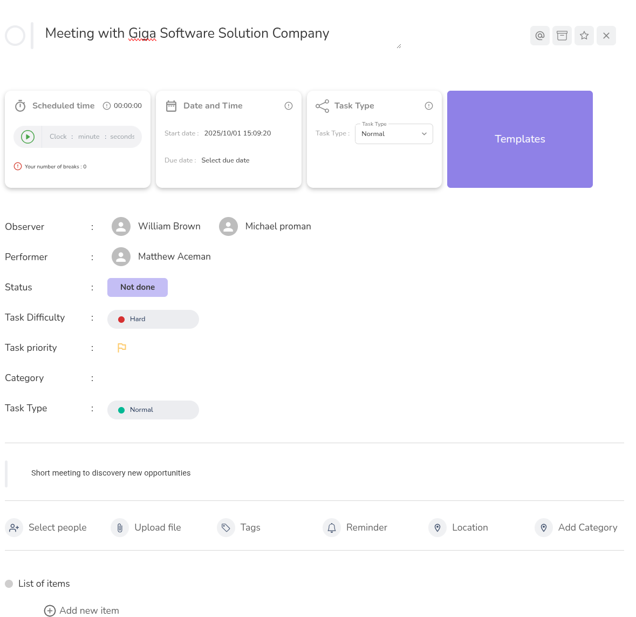This screenshot has height=617, width=636.
Task: Start the scheduled time play button
Action: click(28, 137)
